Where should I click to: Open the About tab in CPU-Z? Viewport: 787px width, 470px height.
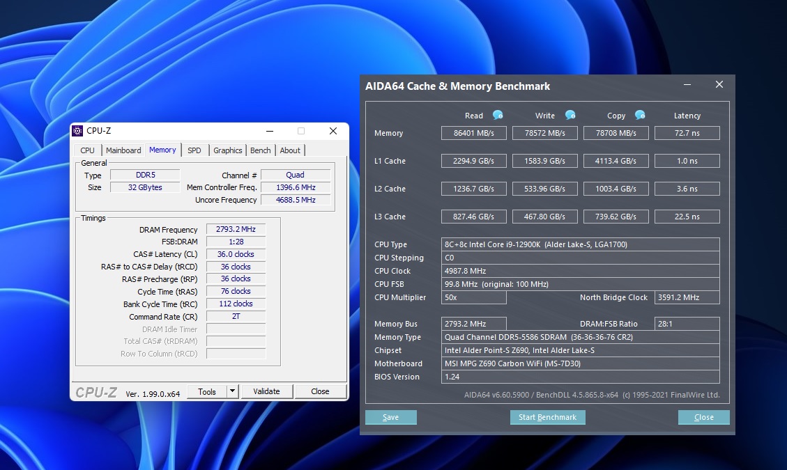coord(290,150)
